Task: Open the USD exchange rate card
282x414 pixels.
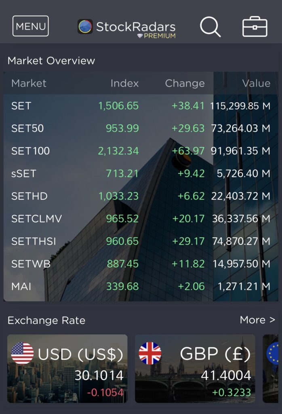Action: [x=67, y=368]
